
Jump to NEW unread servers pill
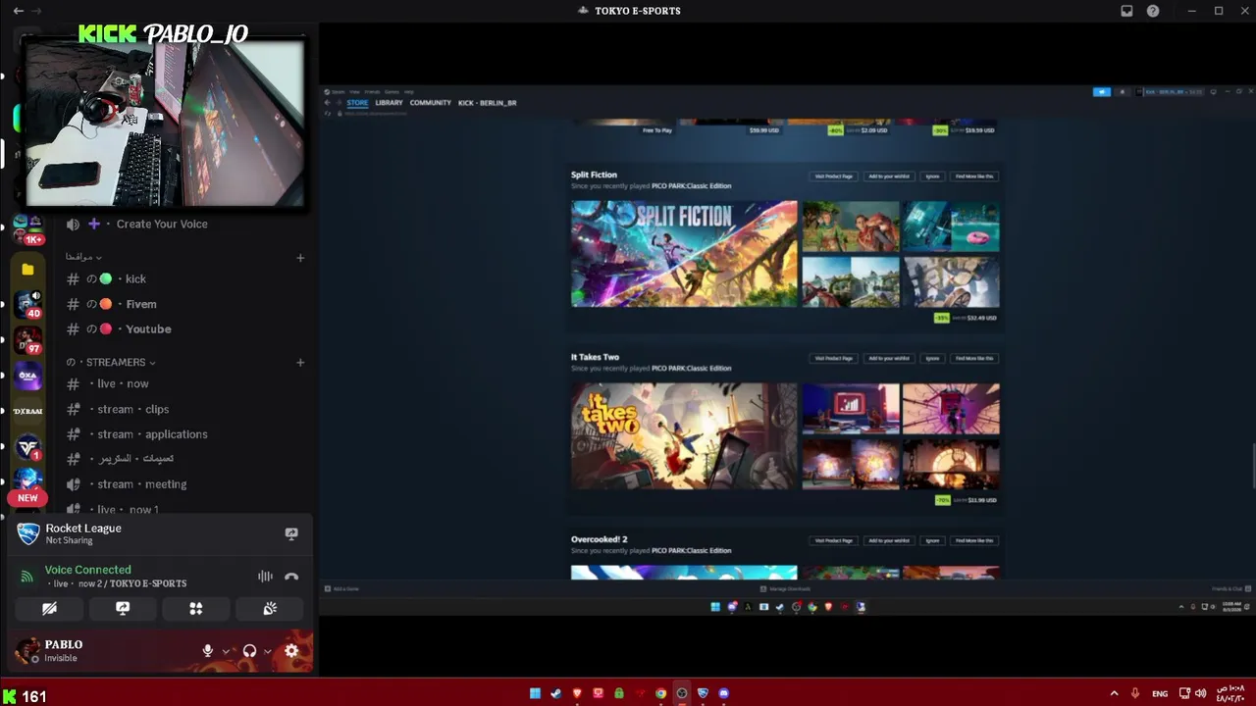point(27,498)
